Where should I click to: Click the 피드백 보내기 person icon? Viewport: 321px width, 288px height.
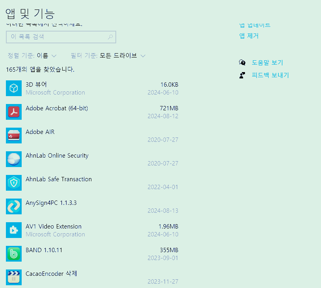[x=242, y=75]
